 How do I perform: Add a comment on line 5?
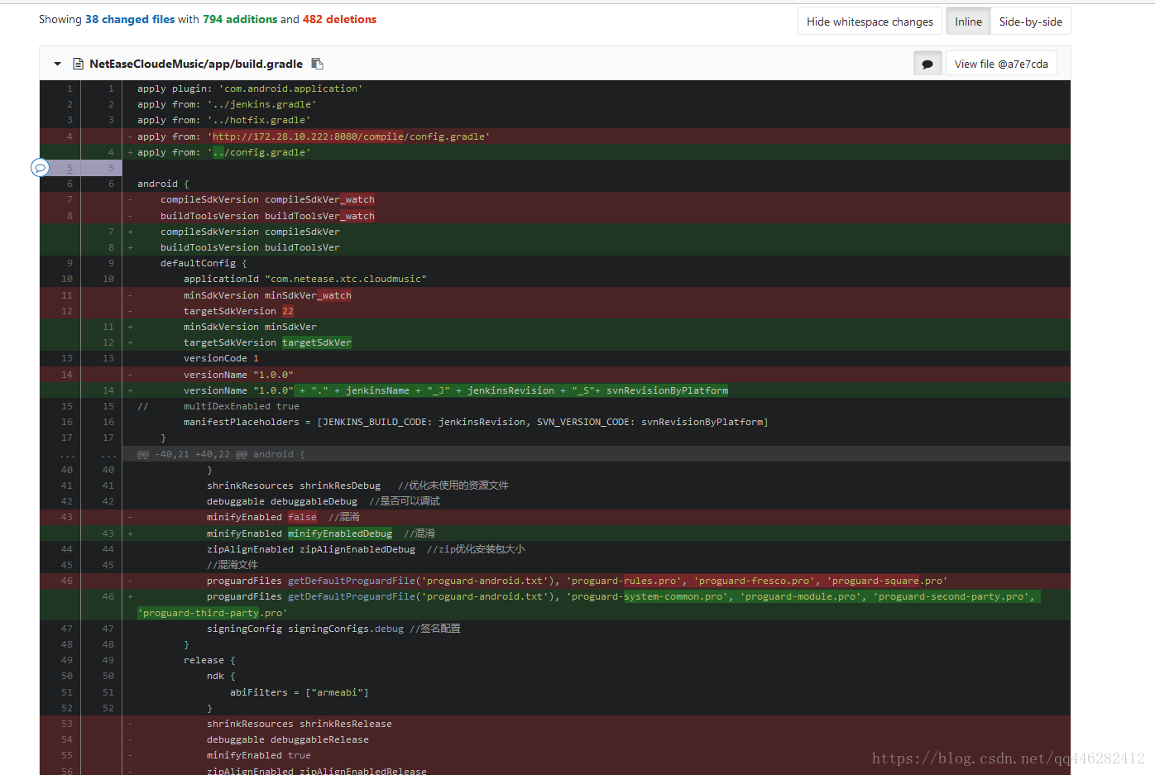click(40, 168)
